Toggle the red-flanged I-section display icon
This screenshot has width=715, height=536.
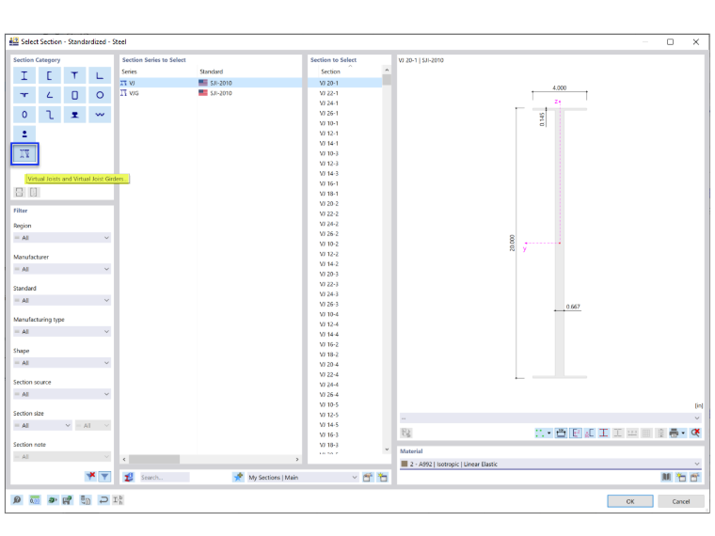[603, 433]
